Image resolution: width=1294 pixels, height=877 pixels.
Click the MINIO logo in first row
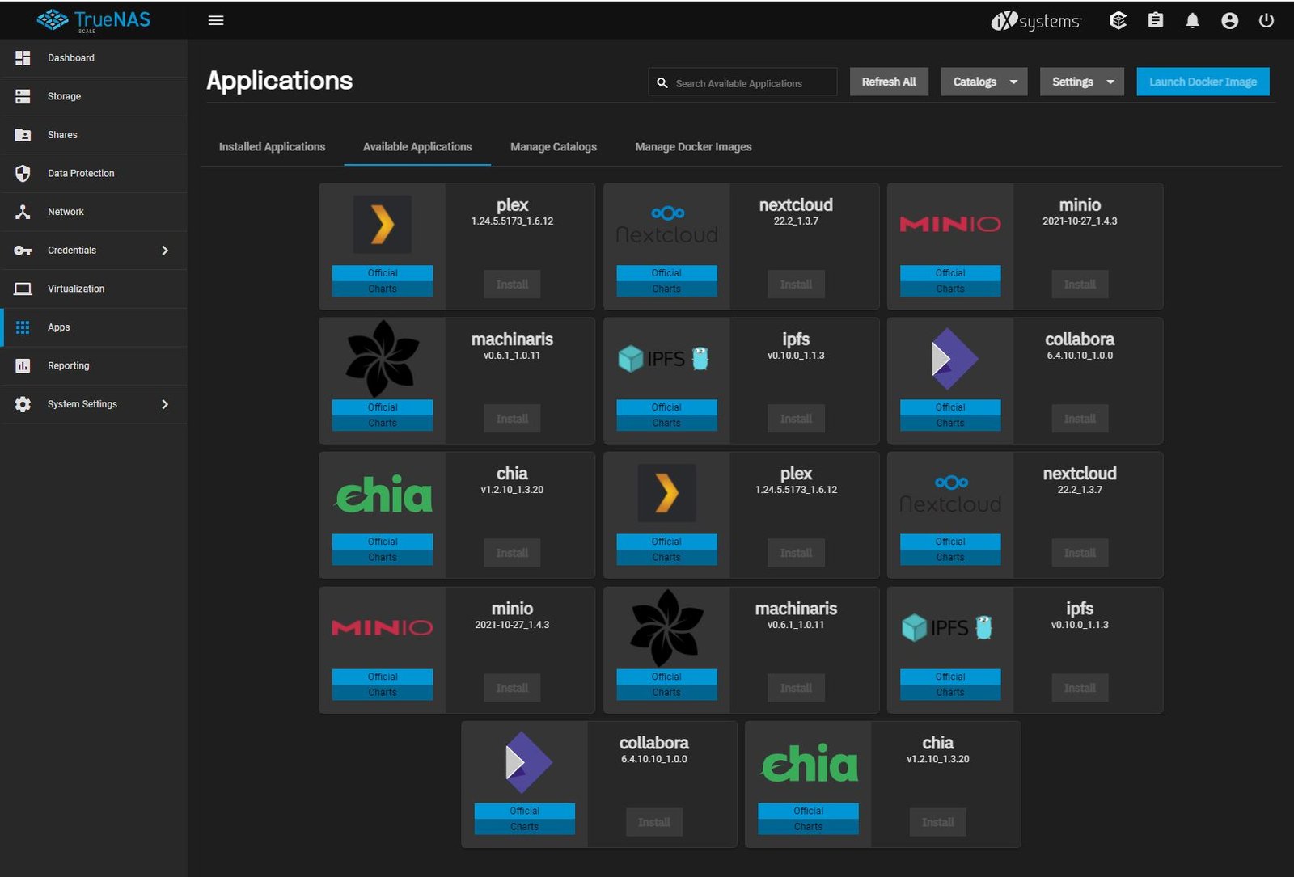coord(950,224)
